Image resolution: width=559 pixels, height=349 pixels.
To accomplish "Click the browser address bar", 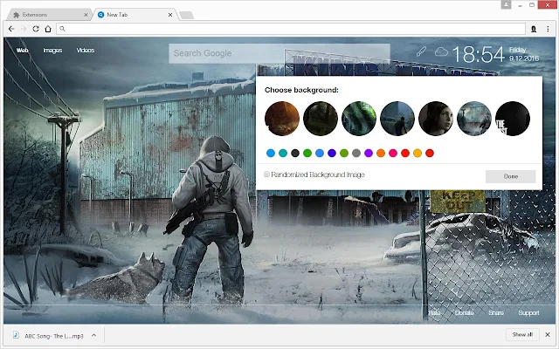I will pos(291,29).
